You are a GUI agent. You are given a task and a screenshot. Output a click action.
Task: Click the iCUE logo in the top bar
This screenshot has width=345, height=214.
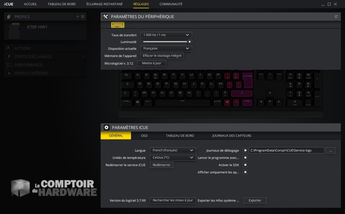coord(9,4)
